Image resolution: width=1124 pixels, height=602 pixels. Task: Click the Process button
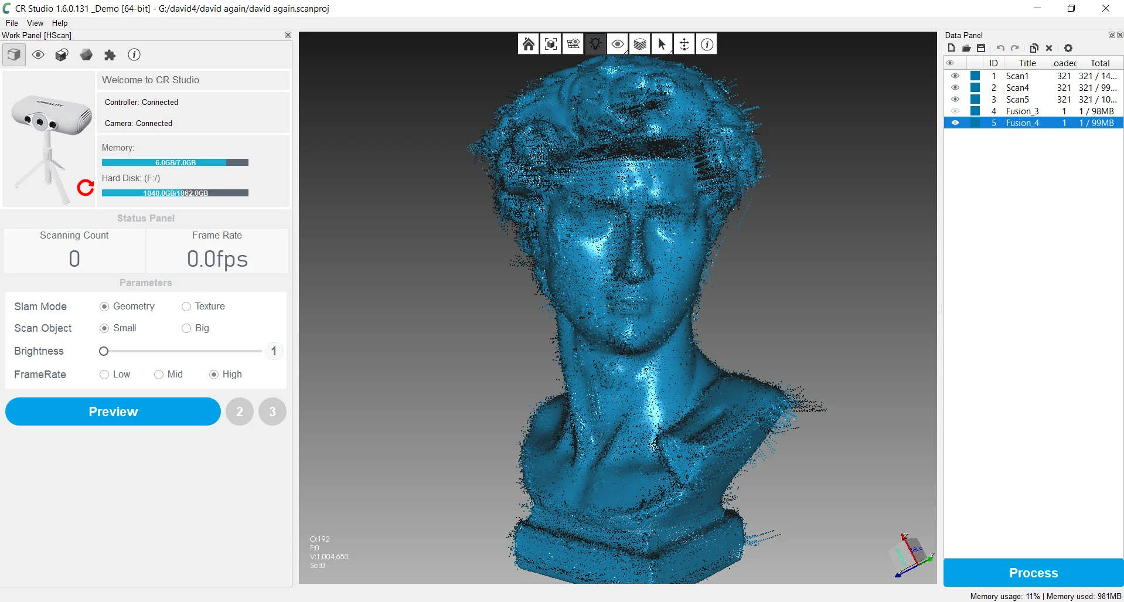(x=1033, y=573)
